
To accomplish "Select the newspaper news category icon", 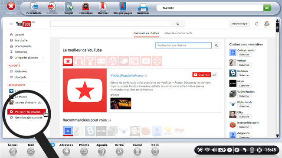I will tap(134, 61).
